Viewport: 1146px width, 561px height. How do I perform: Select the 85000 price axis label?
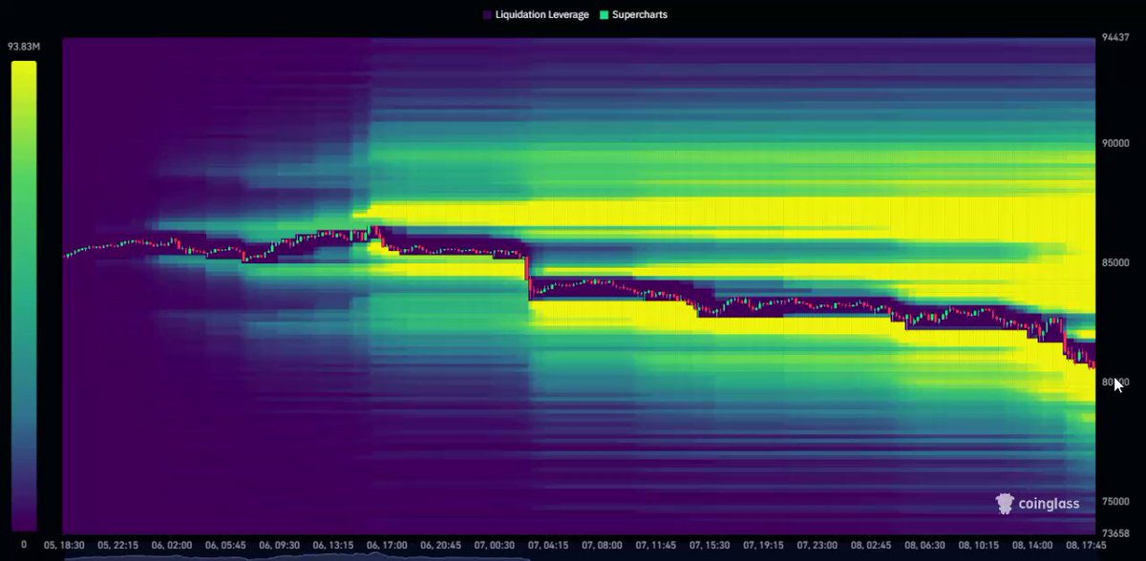click(1114, 262)
